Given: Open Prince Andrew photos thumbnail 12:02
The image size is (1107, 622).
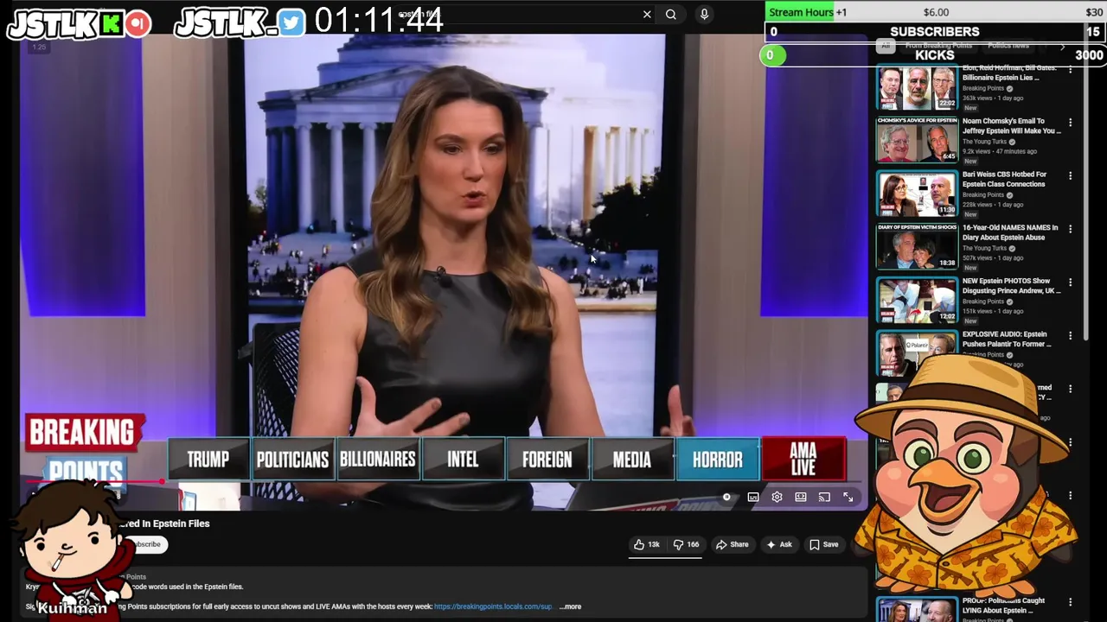Looking at the screenshot, I should [x=917, y=300].
